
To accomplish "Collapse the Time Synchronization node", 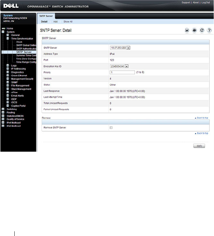I will tap(8, 38).
